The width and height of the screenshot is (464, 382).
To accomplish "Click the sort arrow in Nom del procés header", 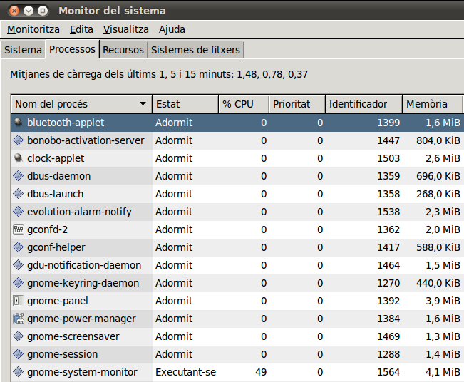I will 143,104.
